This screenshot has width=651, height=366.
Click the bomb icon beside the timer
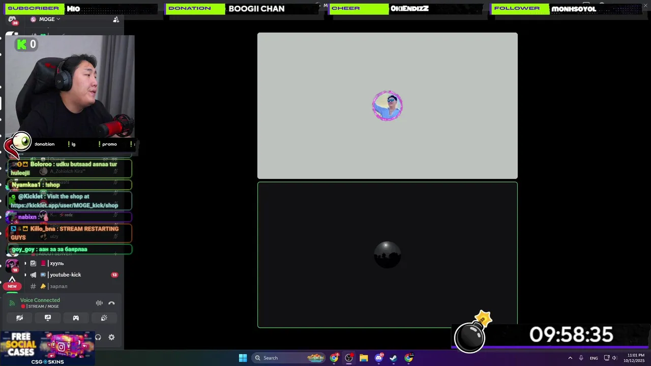(472, 333)
